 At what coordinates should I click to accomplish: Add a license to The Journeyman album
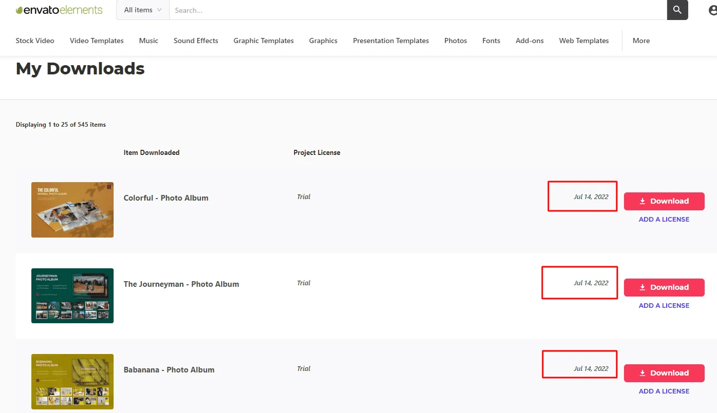pos(664,306)
